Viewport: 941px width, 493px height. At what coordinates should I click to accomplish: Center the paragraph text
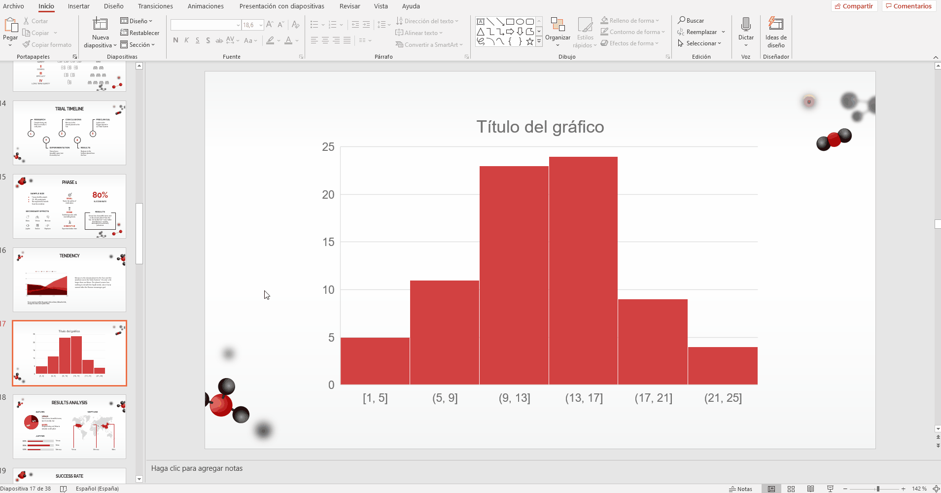pyautogui.click(x=325, y=40)
